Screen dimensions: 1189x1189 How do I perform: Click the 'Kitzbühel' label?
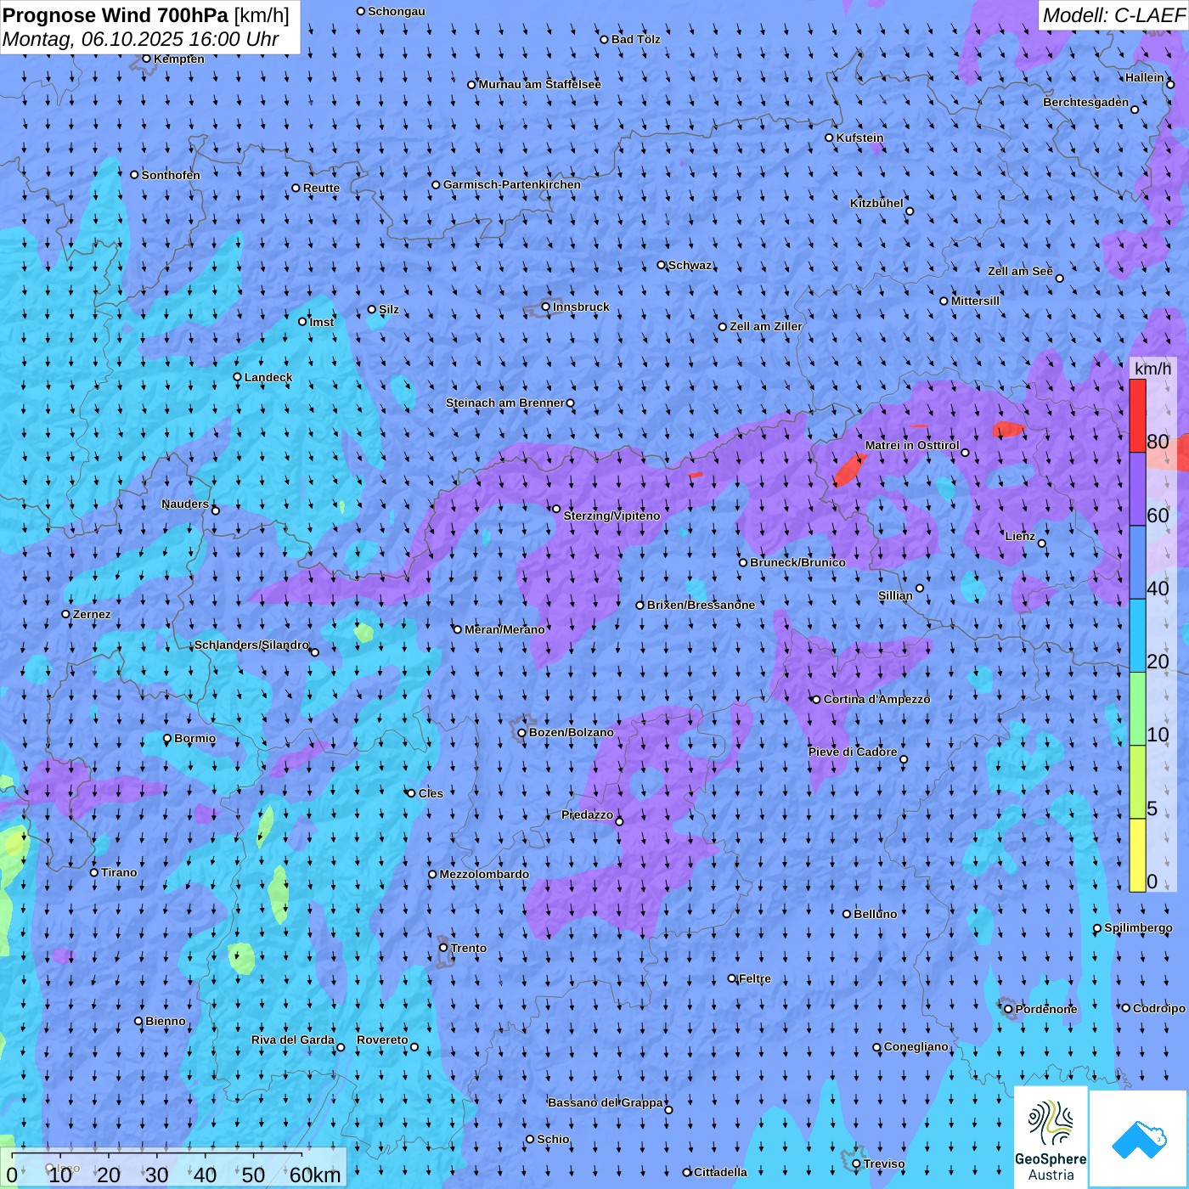(x=876, y=203)
